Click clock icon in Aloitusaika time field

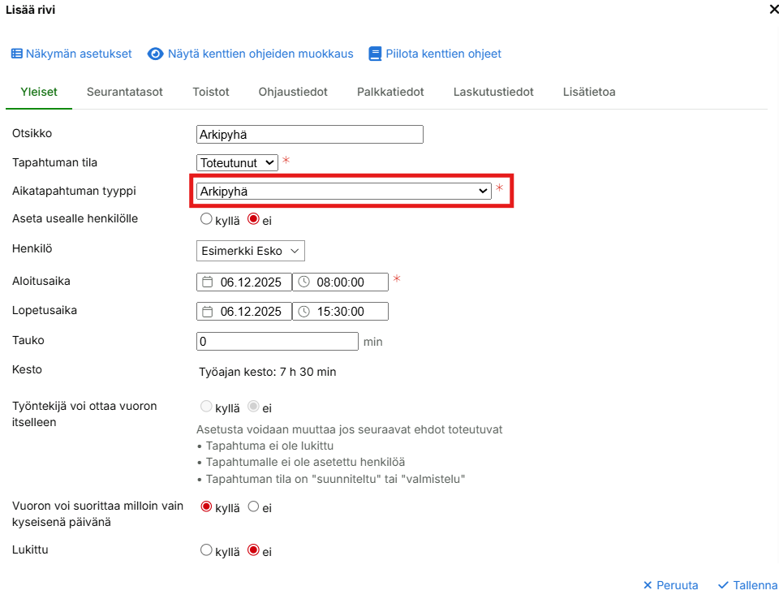coord(304,282)
